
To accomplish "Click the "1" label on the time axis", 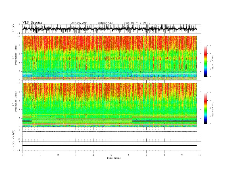I will [x=40, y=155].
